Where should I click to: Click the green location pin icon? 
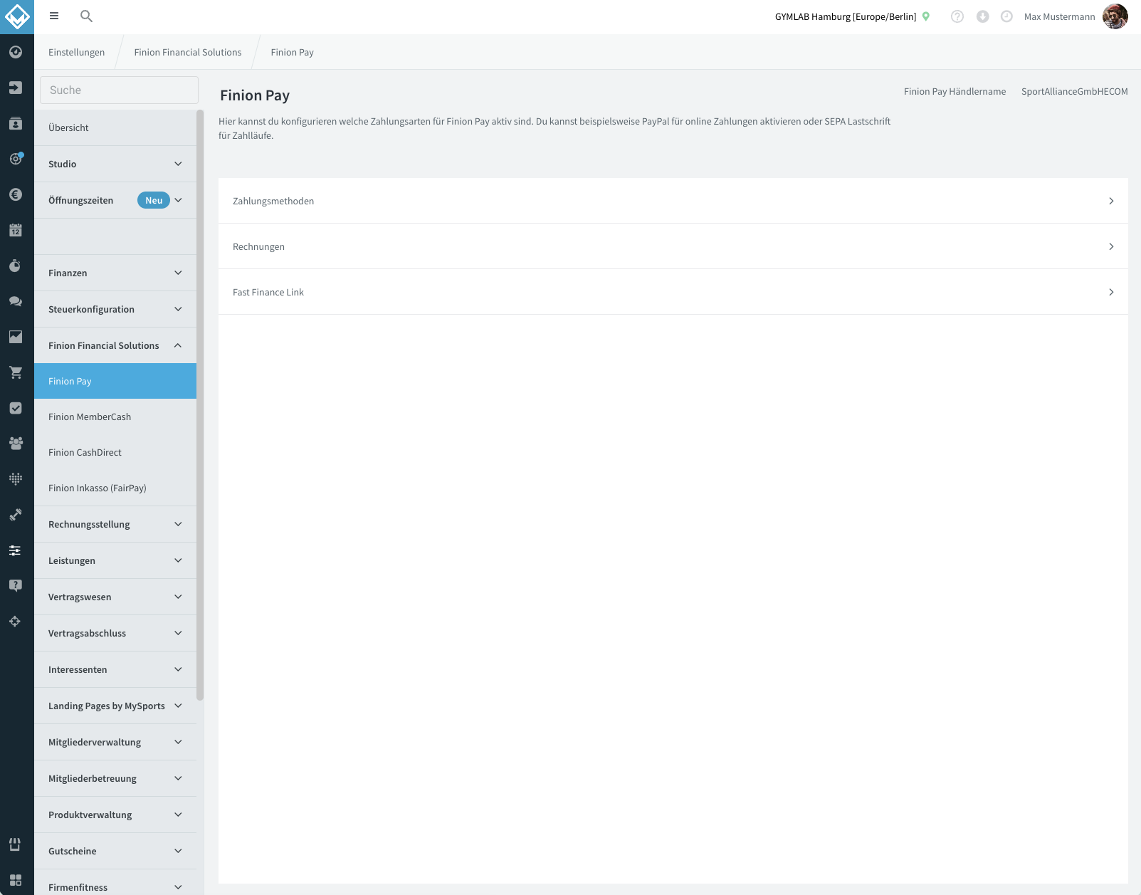(x=926, y=16)
